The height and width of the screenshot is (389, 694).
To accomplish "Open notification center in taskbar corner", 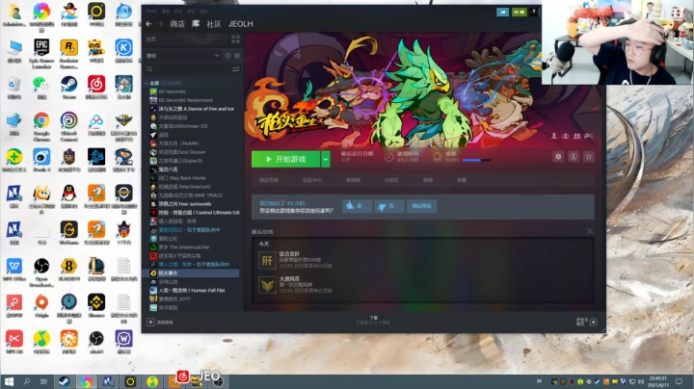I will click(679, 381).
